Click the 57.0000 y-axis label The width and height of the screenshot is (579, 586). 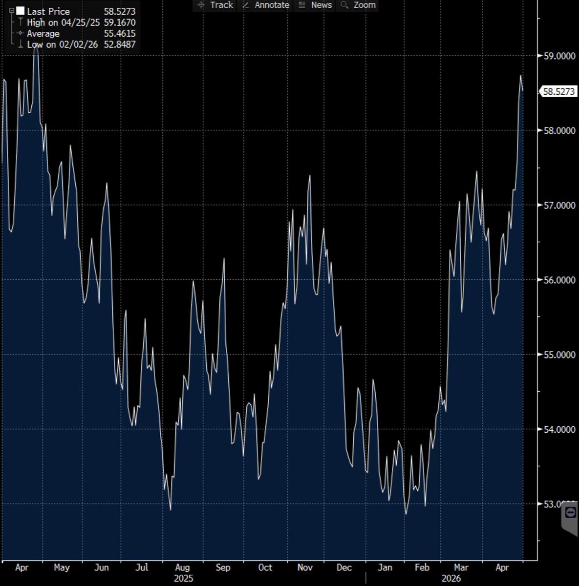click(559, 205)
